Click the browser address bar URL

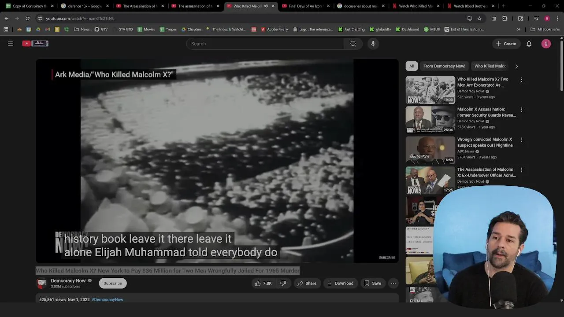click(x=80, y=18)
